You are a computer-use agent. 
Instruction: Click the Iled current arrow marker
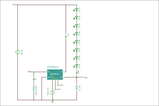(77, 73)
